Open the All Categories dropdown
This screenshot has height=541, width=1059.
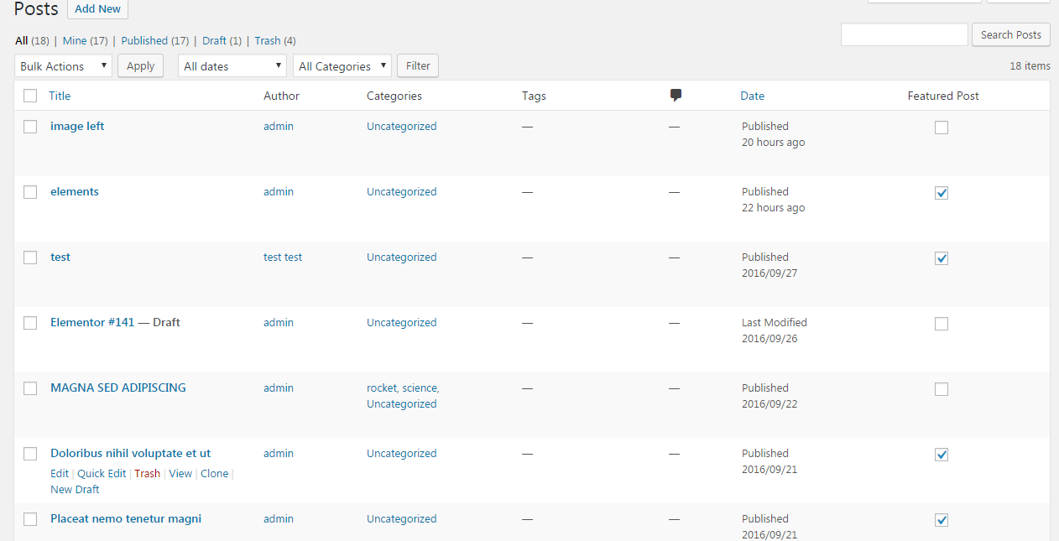[x=342, y=65]
